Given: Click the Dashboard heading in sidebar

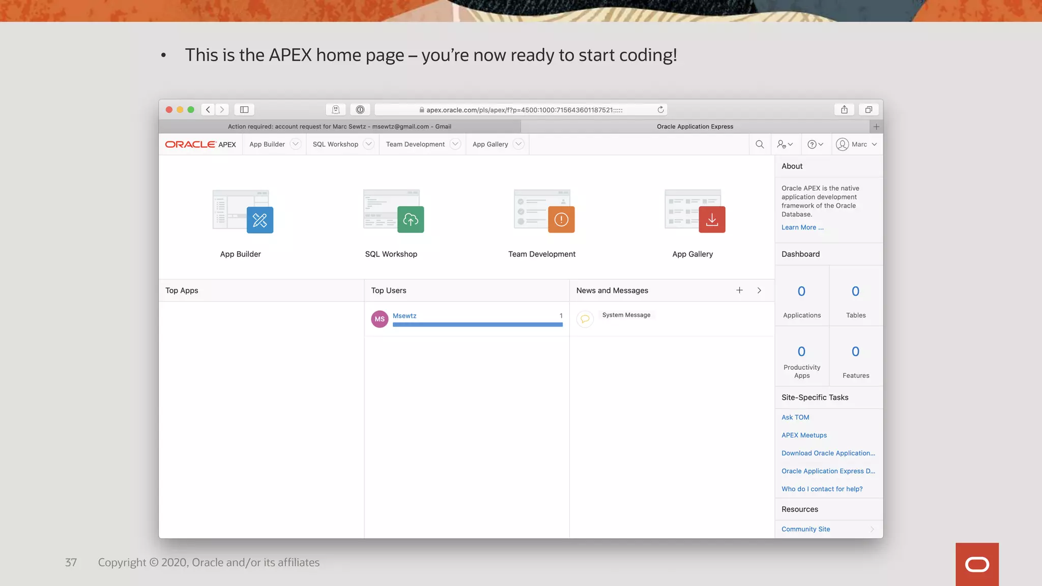Looking at the screenshot, I should pyautogui.click(x=800, y=254).
